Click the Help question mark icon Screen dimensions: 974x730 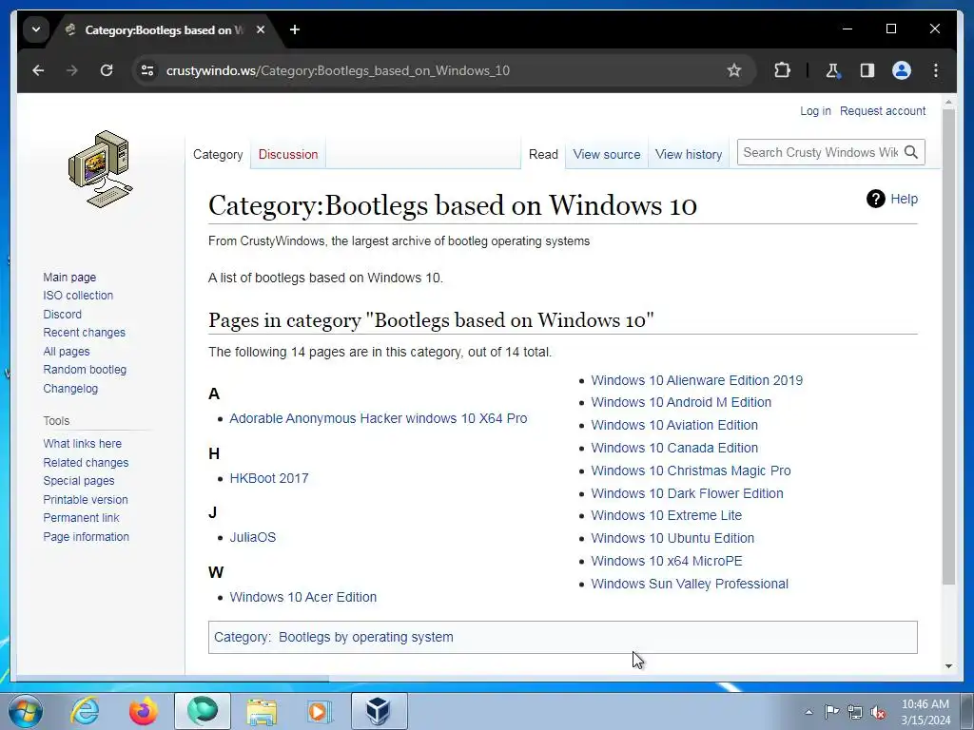(x=875, y=199)
